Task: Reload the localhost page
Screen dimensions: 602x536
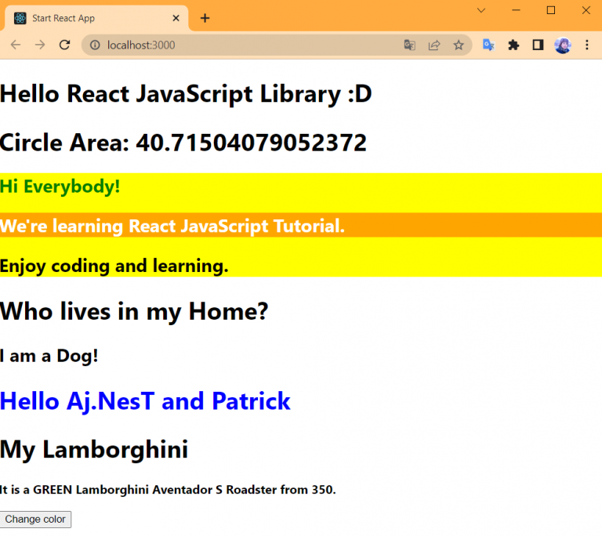Action: 65,45
